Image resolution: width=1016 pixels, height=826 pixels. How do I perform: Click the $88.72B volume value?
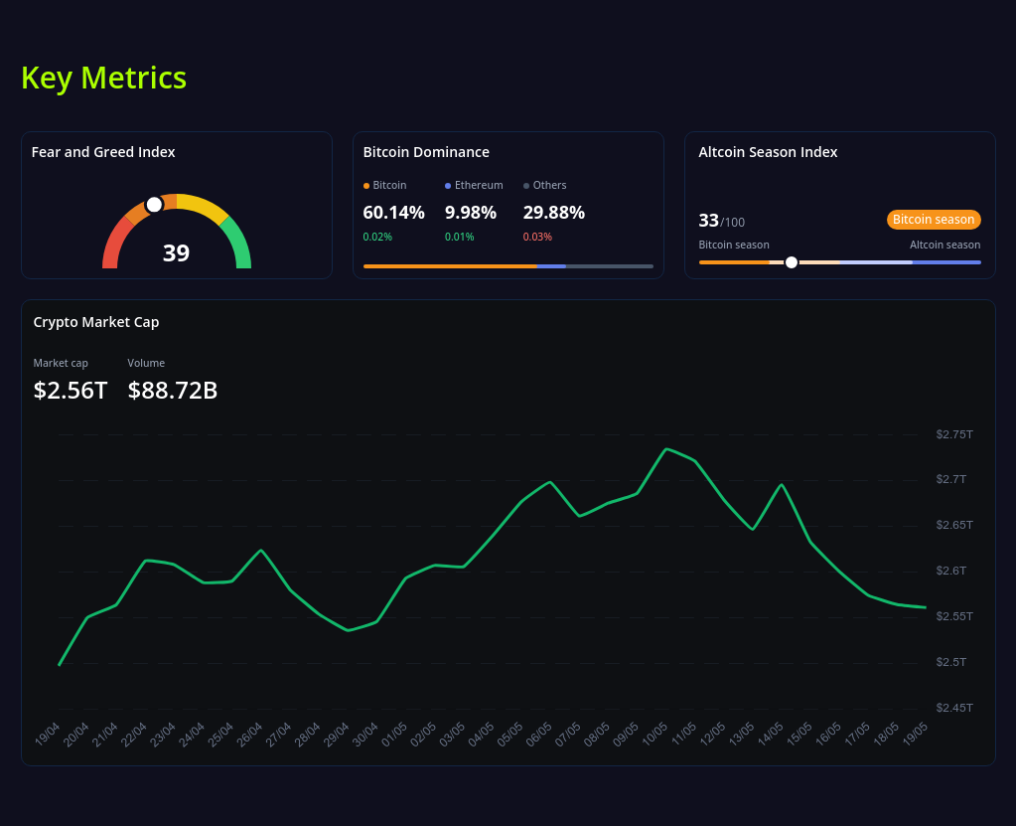click(x=173, y=391)
